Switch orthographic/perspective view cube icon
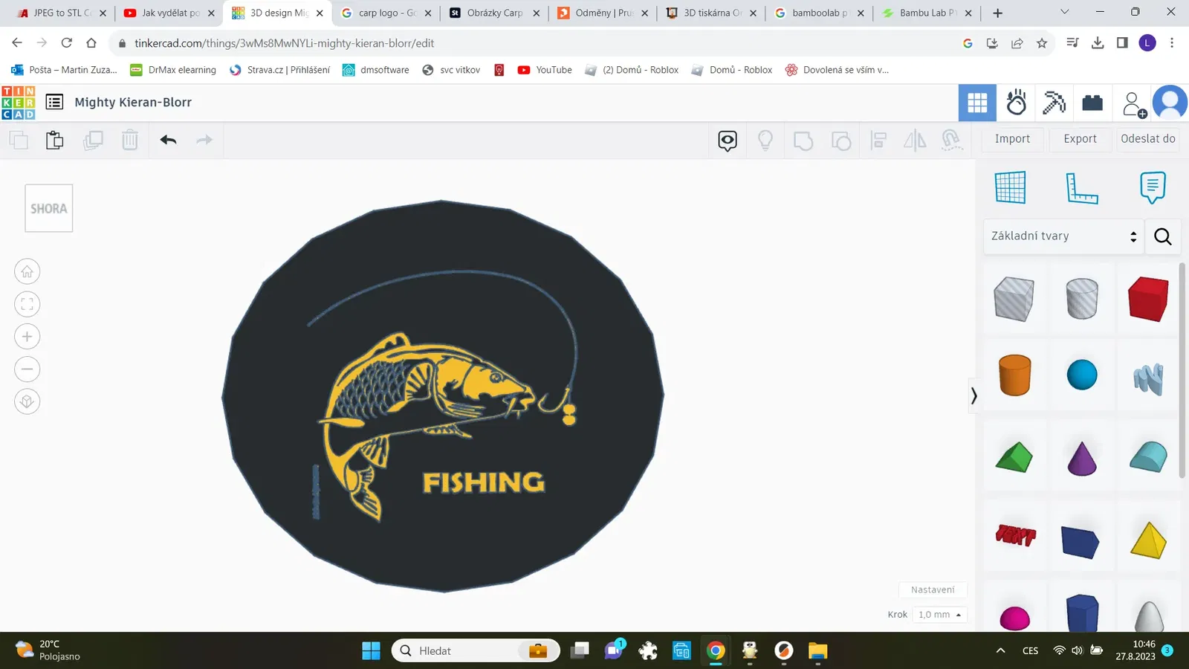Screen dimensions: 1189x669 27,402
